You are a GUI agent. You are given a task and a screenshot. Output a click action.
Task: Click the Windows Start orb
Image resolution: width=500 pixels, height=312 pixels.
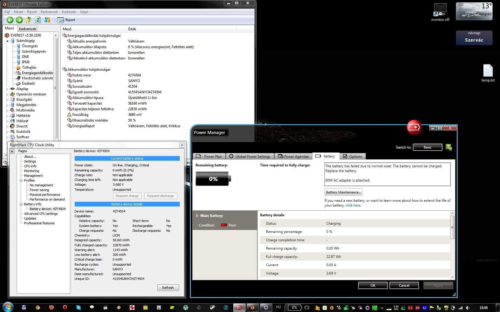pyautogui.click(x=7, y=307)
